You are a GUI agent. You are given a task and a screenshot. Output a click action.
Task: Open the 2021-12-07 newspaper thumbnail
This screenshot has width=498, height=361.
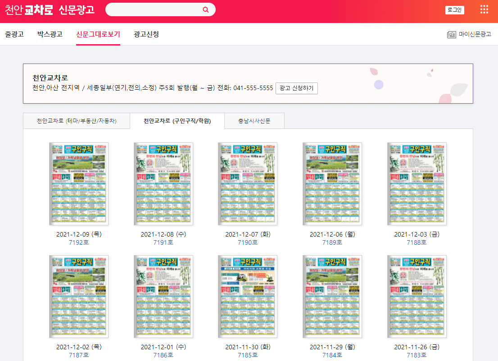(x=248, y=184)
